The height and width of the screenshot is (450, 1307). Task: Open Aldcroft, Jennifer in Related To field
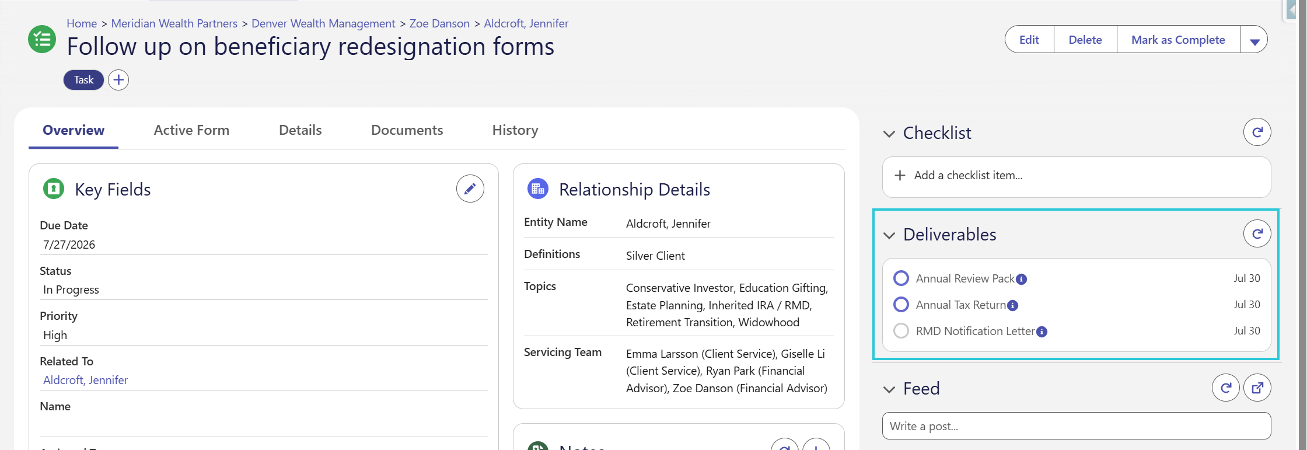85,380
